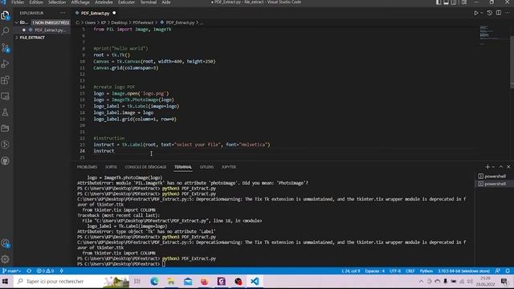Open File Explorer from taskbar
Screen dimensions: 514x289
[171, 281]
